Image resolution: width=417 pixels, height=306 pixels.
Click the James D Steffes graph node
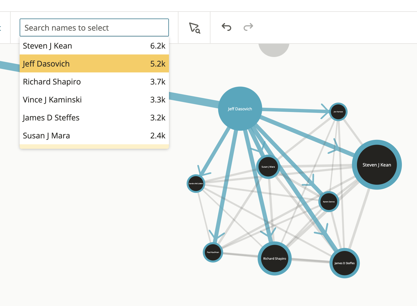coord(344,263)
